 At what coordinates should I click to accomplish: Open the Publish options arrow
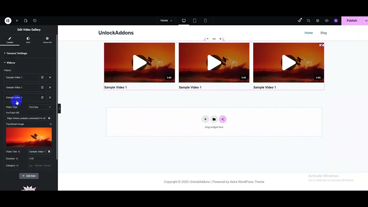pos(366,21)
